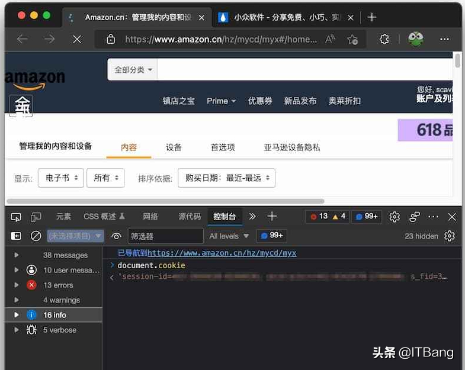Open the navigated amazon.cn/hz/mycd/myx link
This screenshot has width=465, height=370.
click(x=222, y=253)
